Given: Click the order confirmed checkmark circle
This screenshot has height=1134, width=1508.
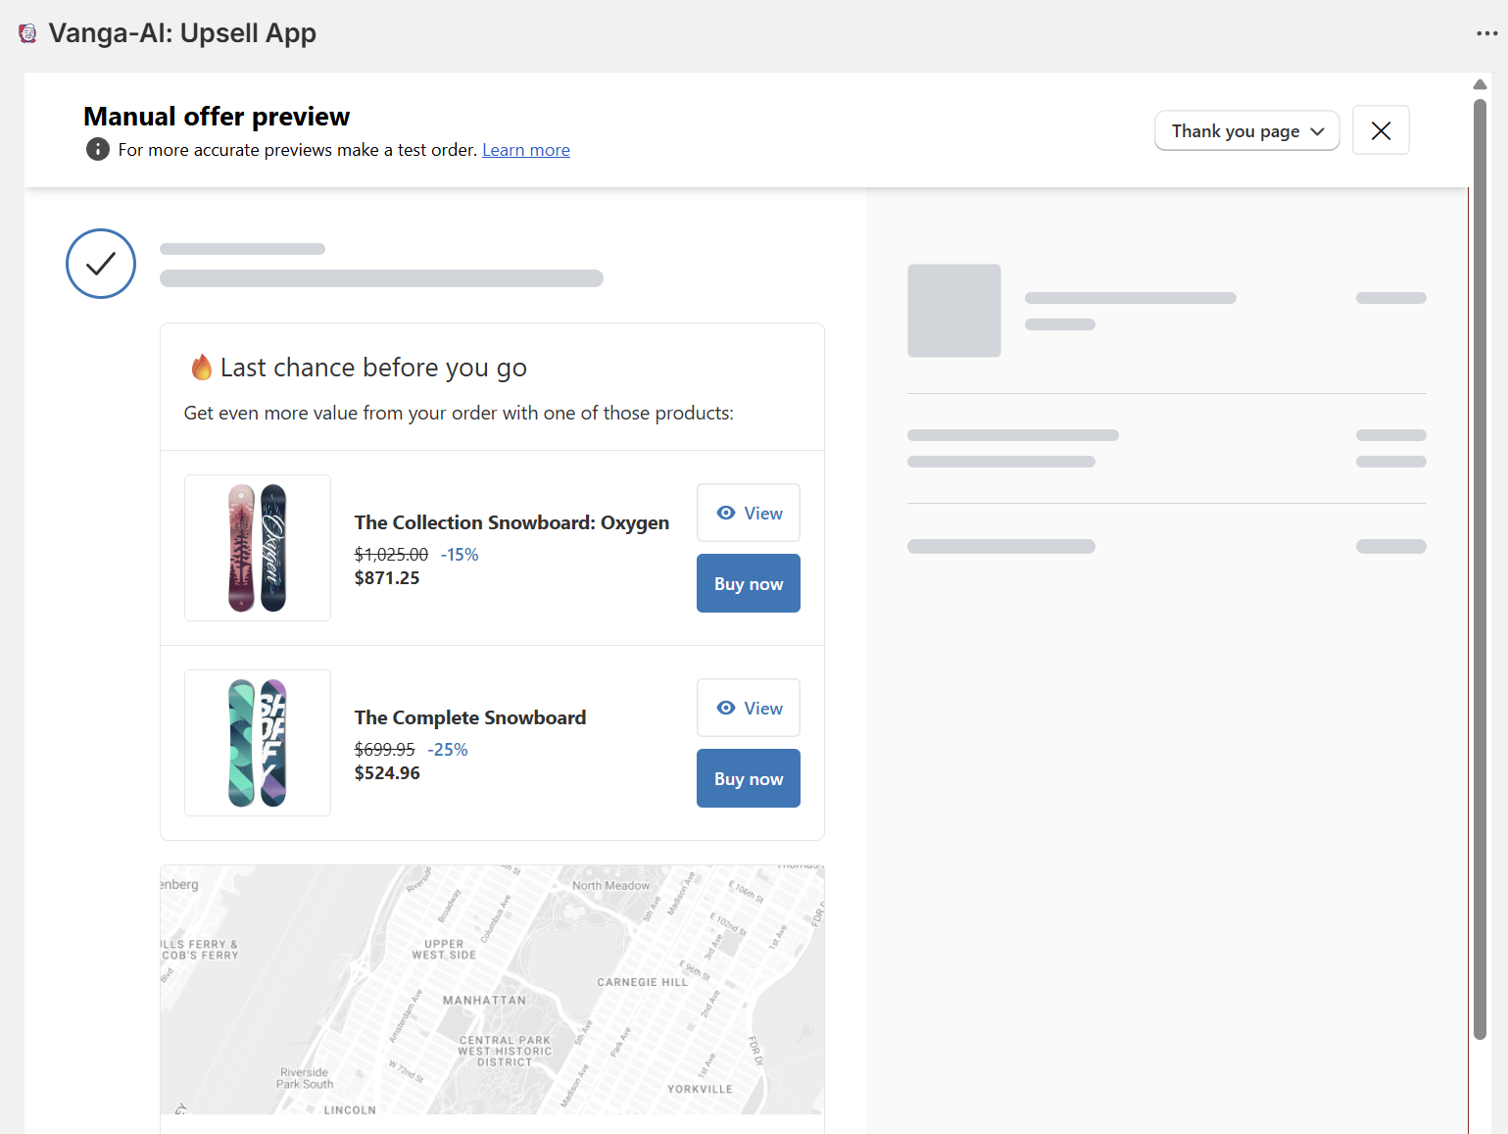Looking at the screenshot, I should (101, 264).
